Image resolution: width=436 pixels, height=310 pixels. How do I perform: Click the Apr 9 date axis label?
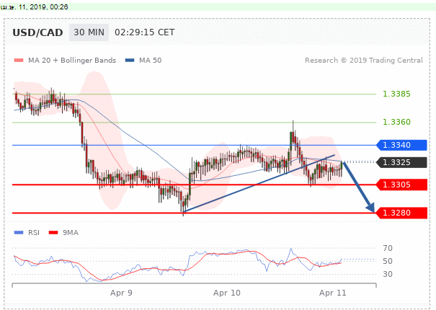pyautogui.click(x=121, y=293)
